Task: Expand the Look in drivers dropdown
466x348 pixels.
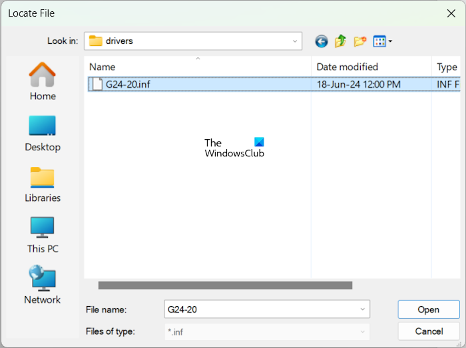Action: pyautogui.click(x=193, y=41)
